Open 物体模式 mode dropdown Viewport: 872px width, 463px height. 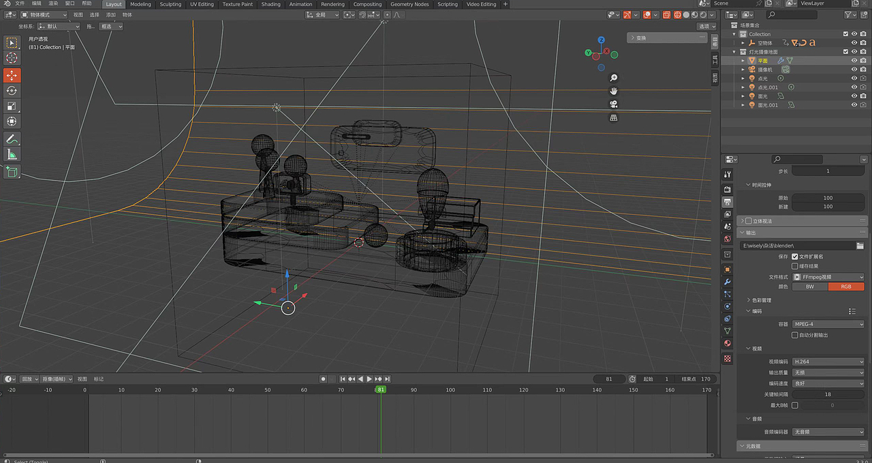tap(44, 14)
